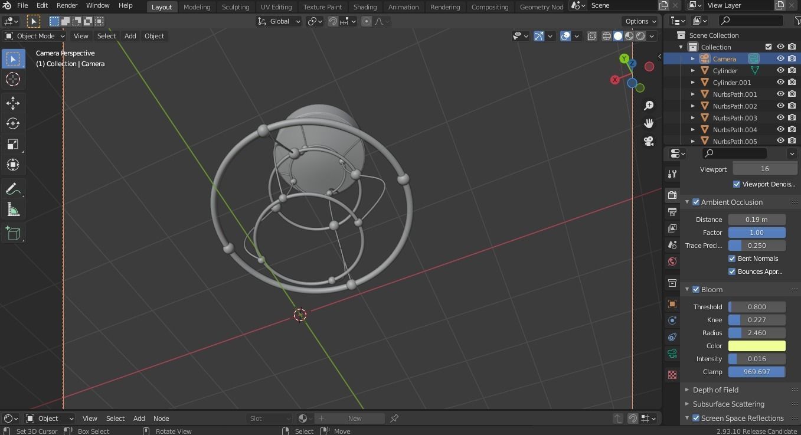Open the World properties tab
This screenshot has width=801, height=435.
(672, 261)
